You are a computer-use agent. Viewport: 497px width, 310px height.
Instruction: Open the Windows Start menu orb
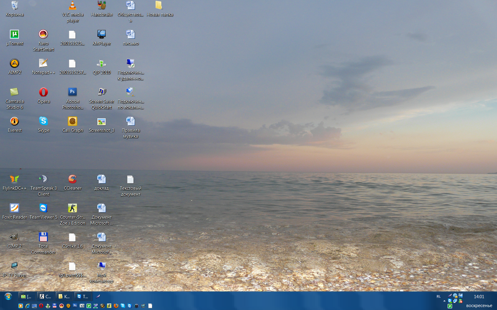coord(8,296)
